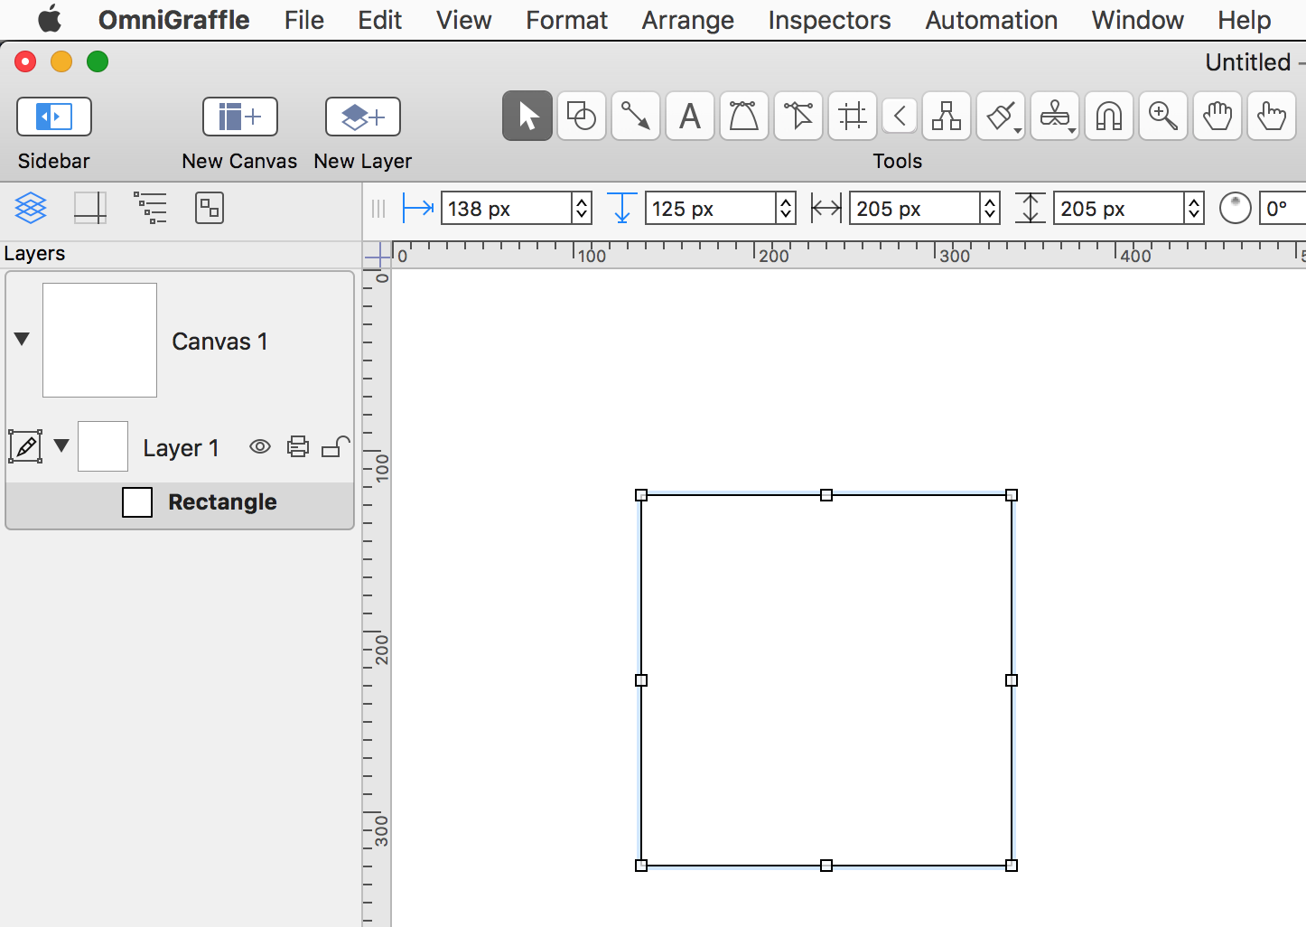1306x927 pixels.
Task: Select the Line connection tool
Action: click(636, 117)
